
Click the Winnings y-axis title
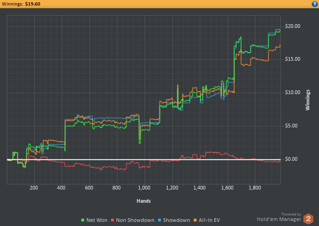pos(308,100)
